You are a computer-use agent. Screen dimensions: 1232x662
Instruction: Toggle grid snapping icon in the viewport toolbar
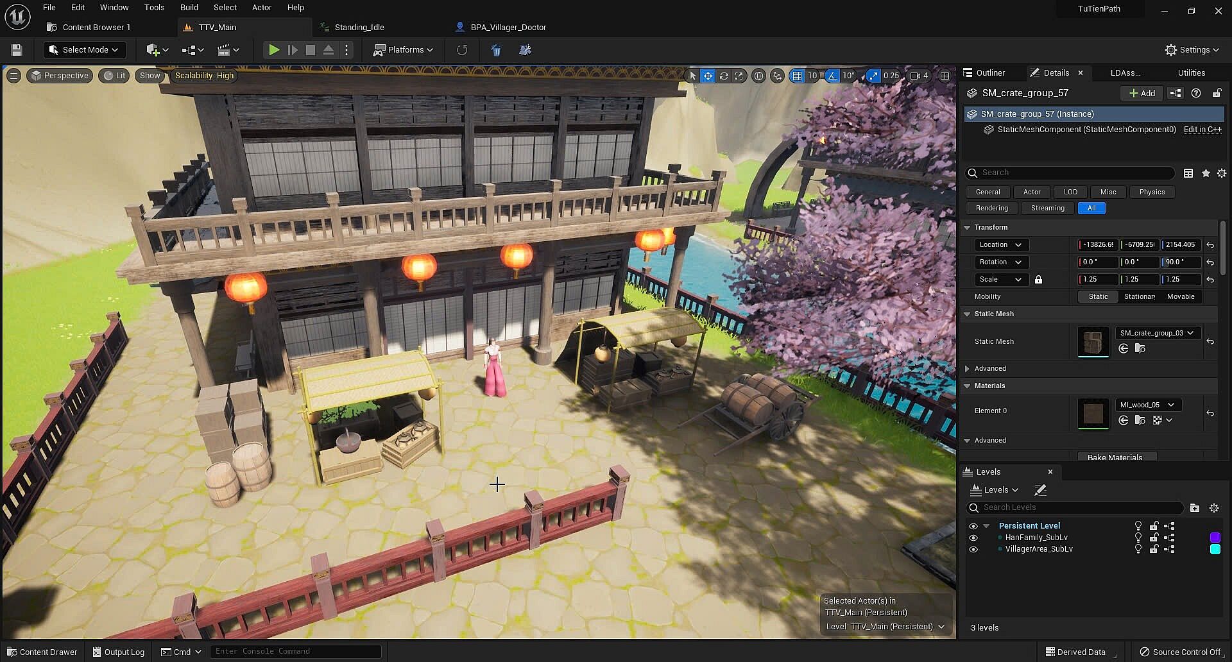coord(797,76)
